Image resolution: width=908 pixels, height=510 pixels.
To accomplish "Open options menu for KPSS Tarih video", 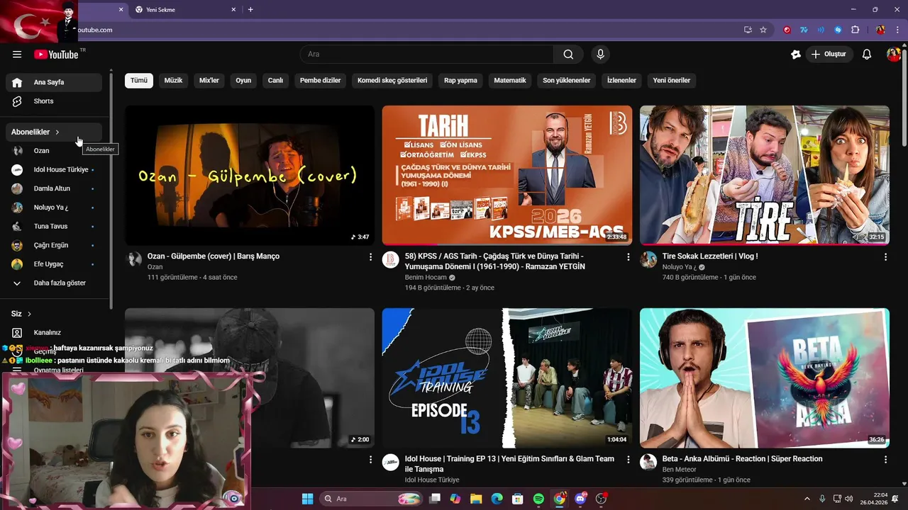I will coord(628,257).
